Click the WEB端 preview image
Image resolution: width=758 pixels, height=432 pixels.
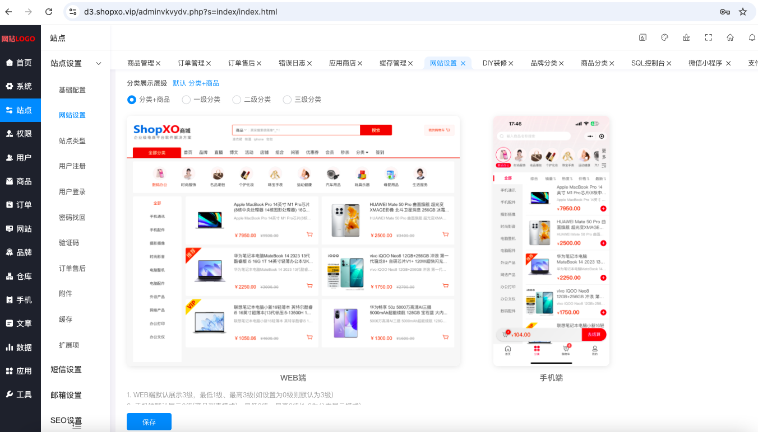[x=293, y=241]
